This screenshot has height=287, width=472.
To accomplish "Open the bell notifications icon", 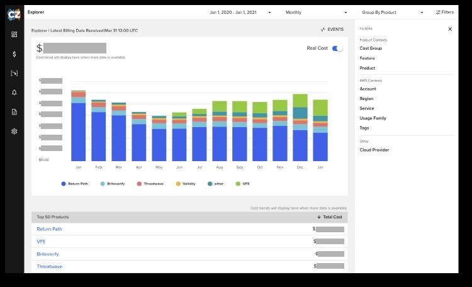I will 14,93.
